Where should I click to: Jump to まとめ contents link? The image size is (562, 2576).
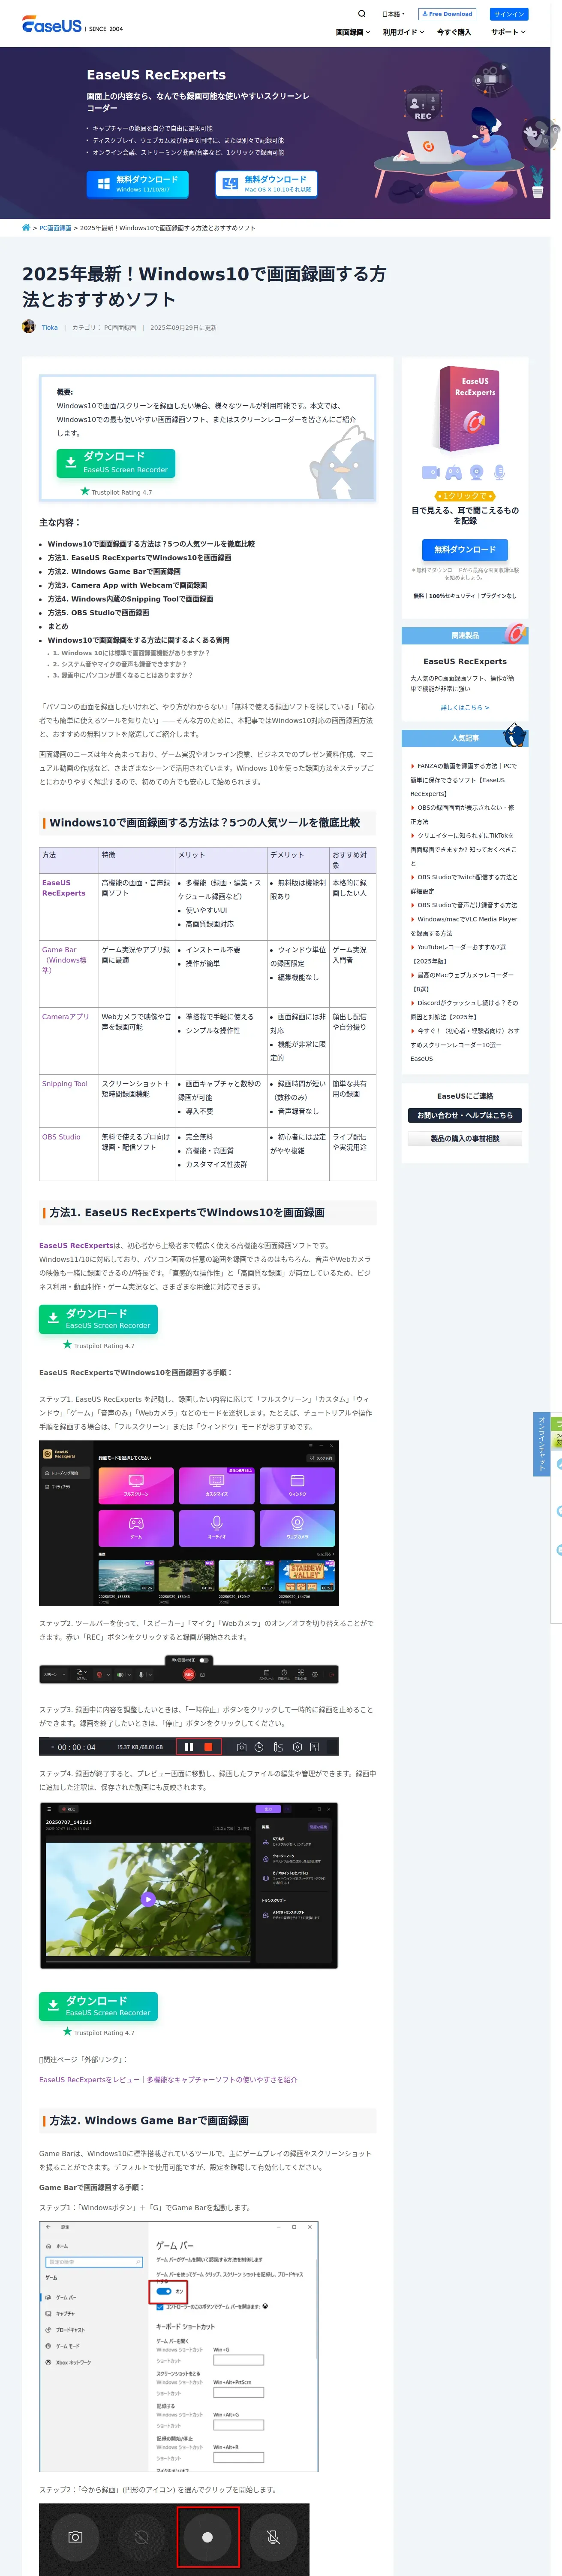pyautogui.click(x=58, y=626)
